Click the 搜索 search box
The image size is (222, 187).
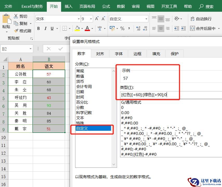click(206, 7)
